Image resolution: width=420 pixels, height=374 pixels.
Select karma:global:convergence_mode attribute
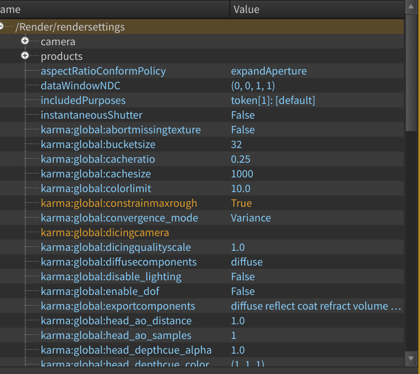coord(119,218)
